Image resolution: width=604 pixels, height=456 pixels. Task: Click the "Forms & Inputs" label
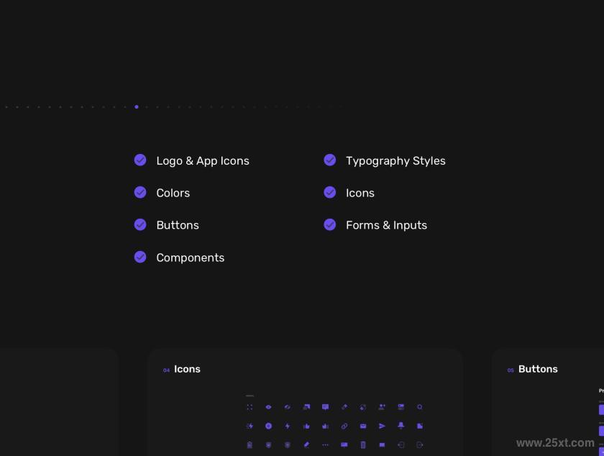386,225
